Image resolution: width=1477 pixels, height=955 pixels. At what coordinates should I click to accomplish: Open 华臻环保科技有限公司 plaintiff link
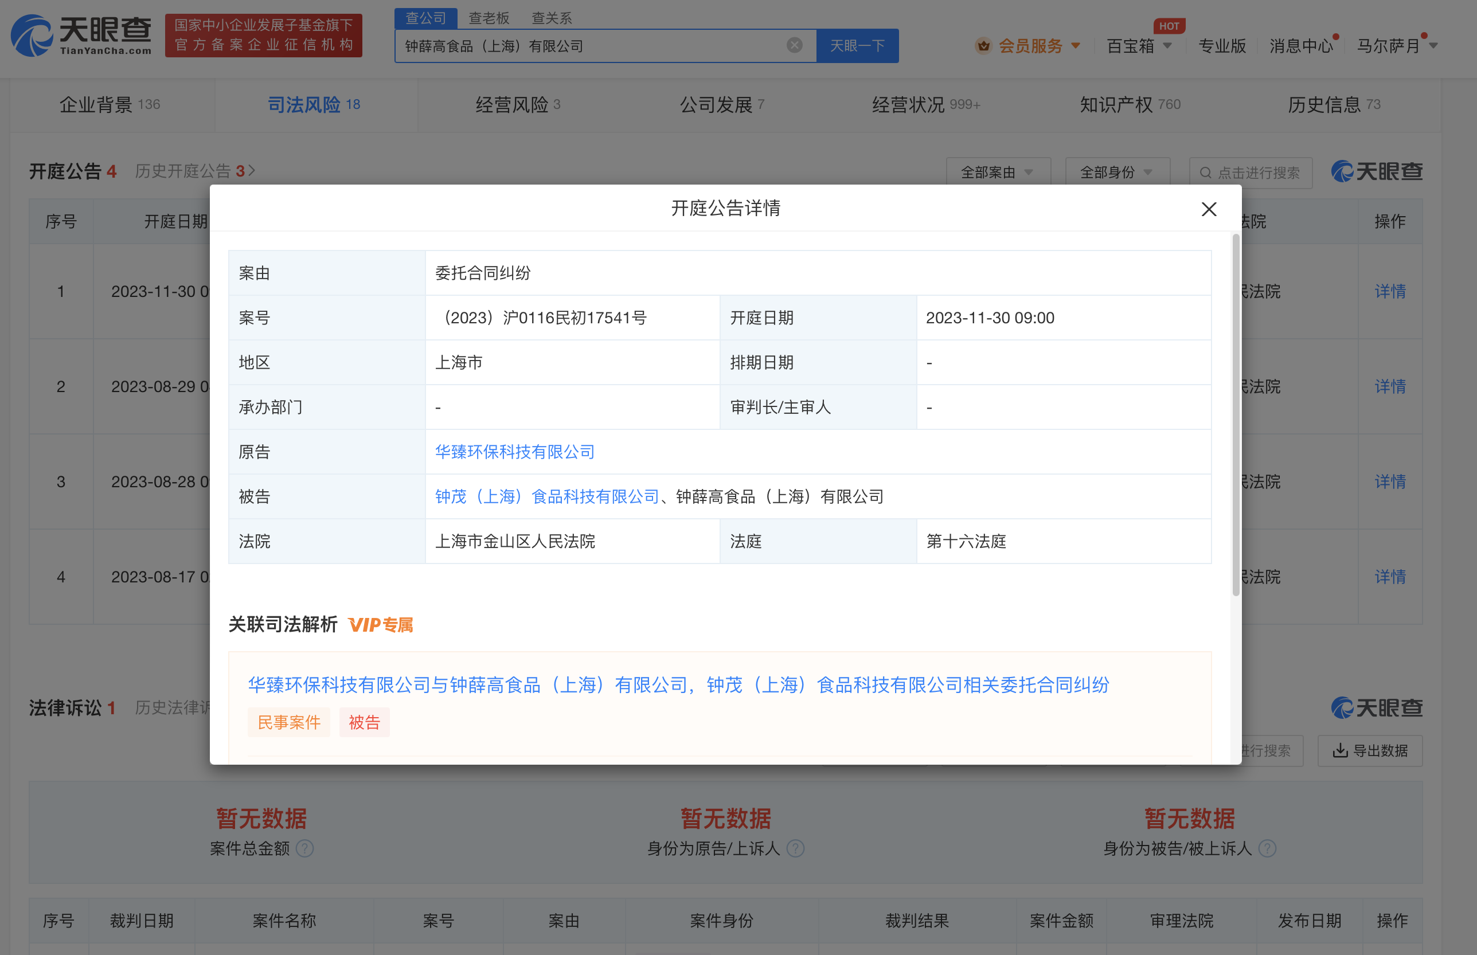coord(514,452)
